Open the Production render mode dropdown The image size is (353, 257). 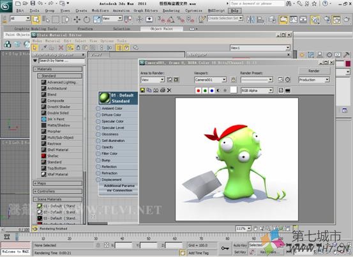point(314,80)
